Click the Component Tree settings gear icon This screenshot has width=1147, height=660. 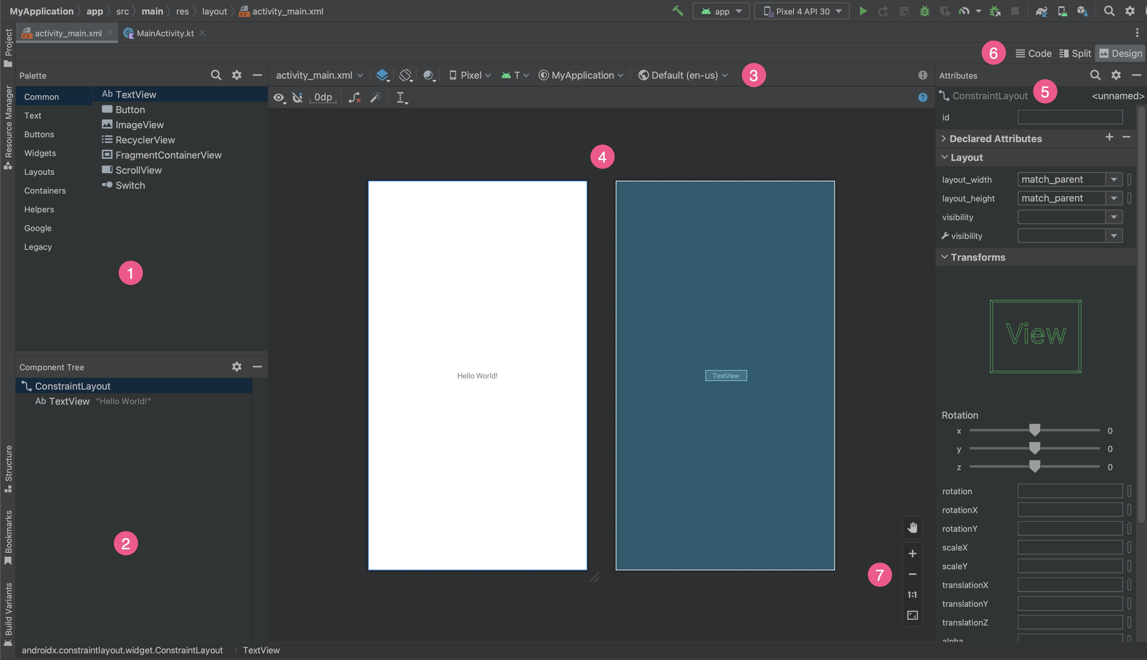pos(236,367)
